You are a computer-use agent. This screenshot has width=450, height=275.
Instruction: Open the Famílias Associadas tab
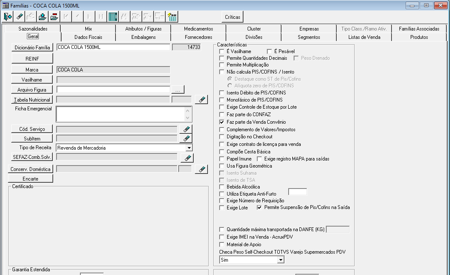[419, 29]
